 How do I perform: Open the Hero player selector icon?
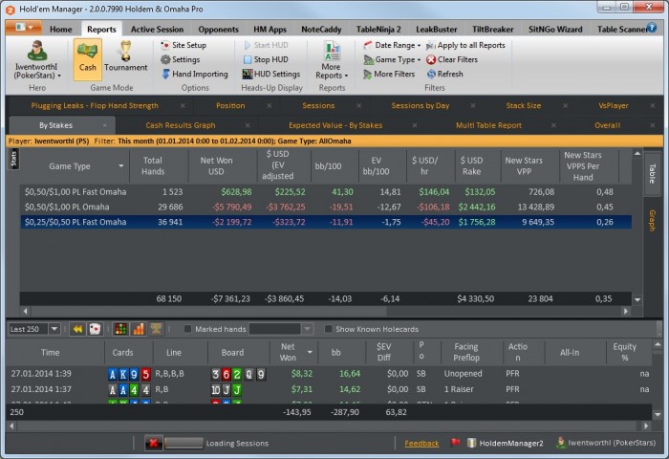click(36, 52)
